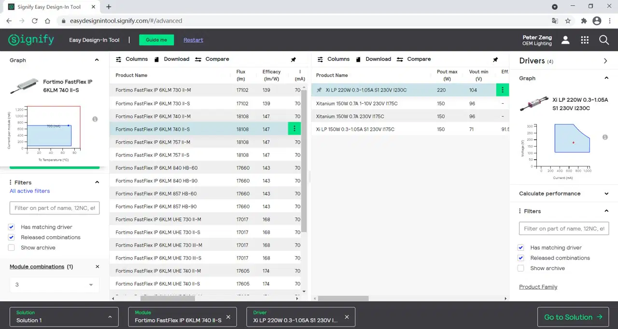Collapse the Drivers panel Graph section
The height and width of the screenshot is (329, 618).
606,78
